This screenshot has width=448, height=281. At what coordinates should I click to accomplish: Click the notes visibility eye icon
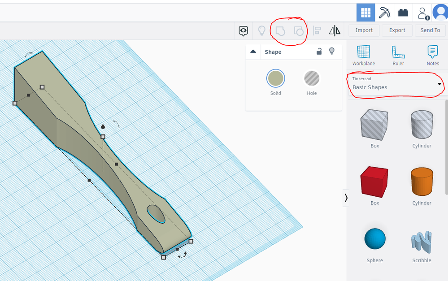[x=243, y=30]
